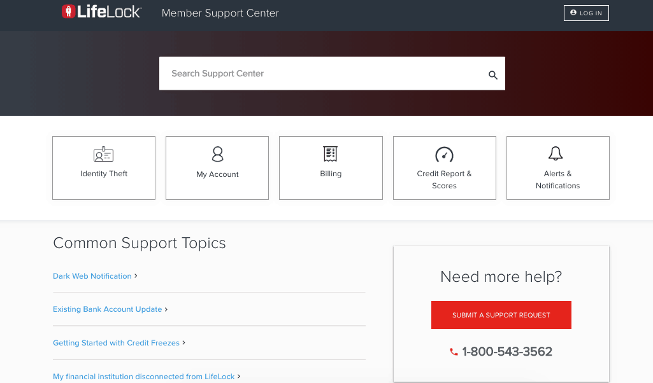This screenshot has height=383, width=653.
Task: Click the My Account person icon
Action: (x=217, y=155)
